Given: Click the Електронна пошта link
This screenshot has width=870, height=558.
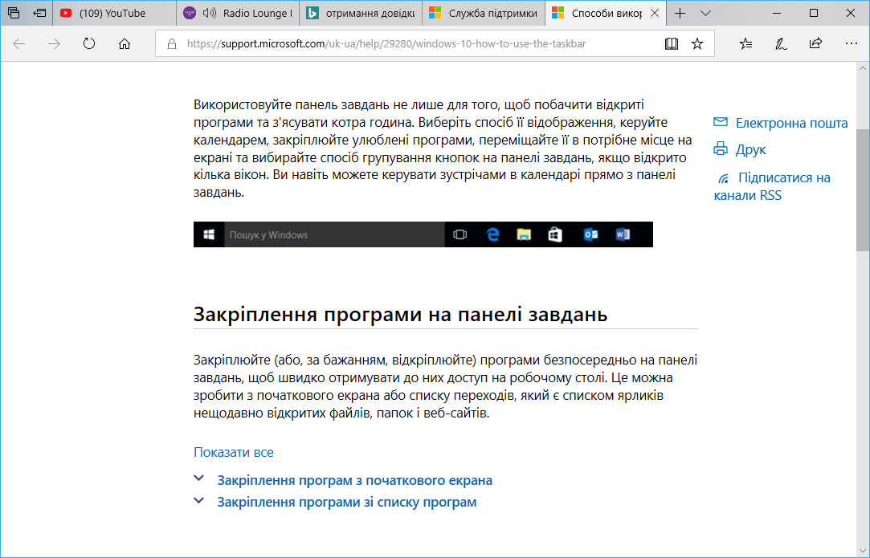Looking at the screenshot, I should (x=791, y=123).
